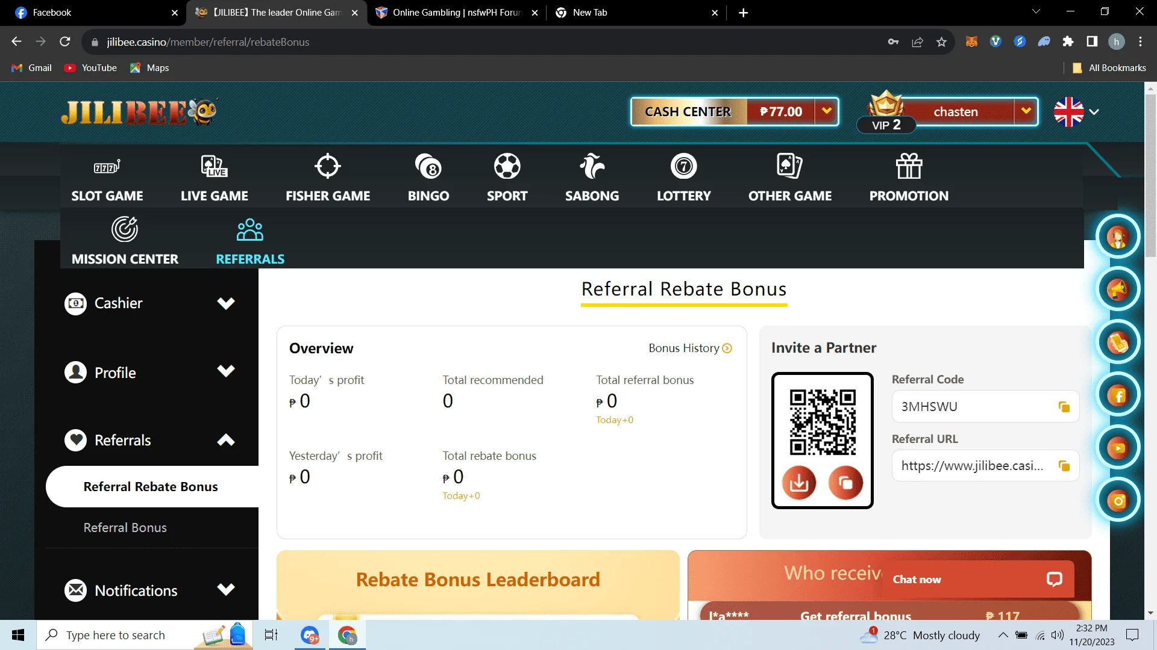Open Task View on the taskbar
1157x650 pixels.
[271, 635]
